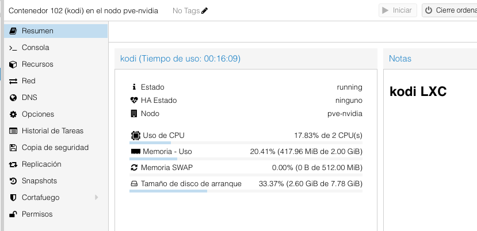The image size is (477, 231).
Task: Click the Resumen notebook icon
Action: (x=13, y=31)
